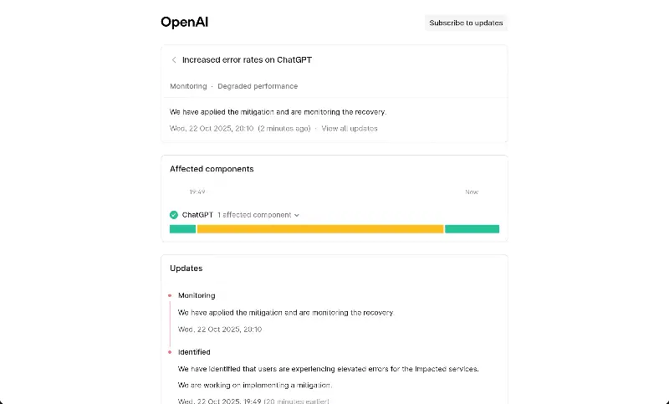
Task: Click the ChatGPT component name
Action: tap(197, 215)
